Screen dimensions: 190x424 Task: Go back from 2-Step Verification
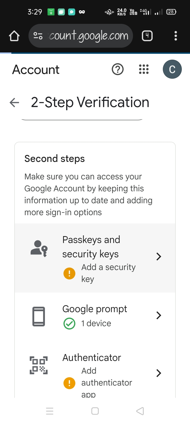click(14, 102)
